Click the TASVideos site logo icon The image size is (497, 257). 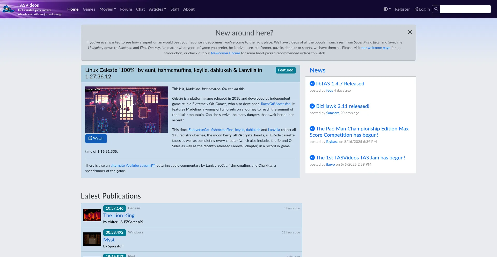coord(8,9)
